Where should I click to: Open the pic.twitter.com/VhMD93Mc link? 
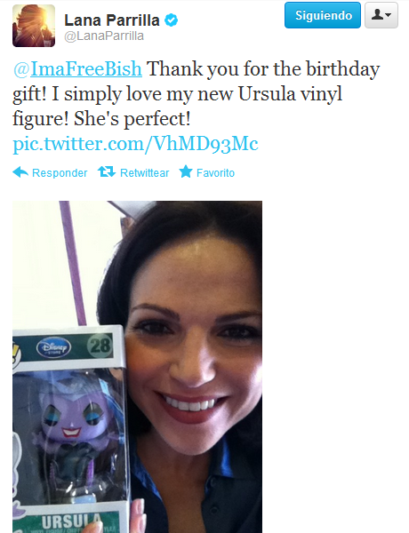(135, 143)
